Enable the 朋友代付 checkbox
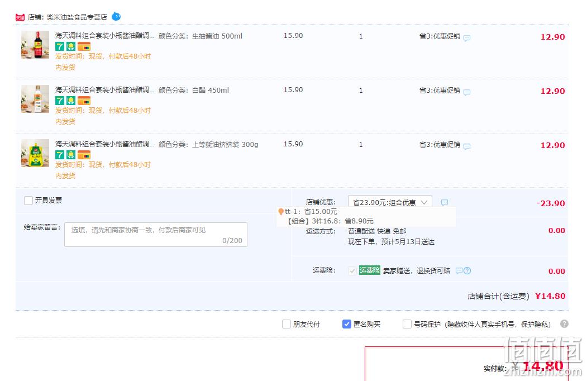Screen dimensions: 587x381 pyautogui.click(x=287, y=324)
